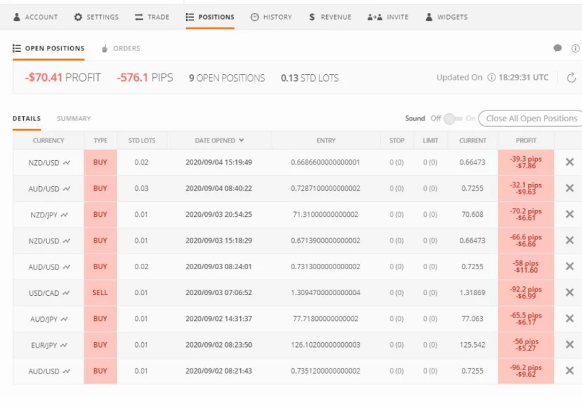Sort by Date Opened dropdown arrow

click(x=242, y=140)
